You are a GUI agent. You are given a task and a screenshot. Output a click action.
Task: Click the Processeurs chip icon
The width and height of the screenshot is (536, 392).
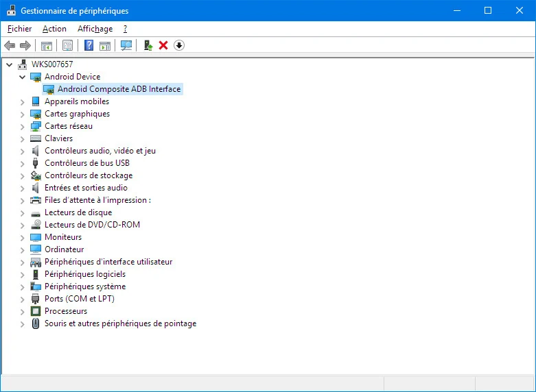(x=36, y=311)
